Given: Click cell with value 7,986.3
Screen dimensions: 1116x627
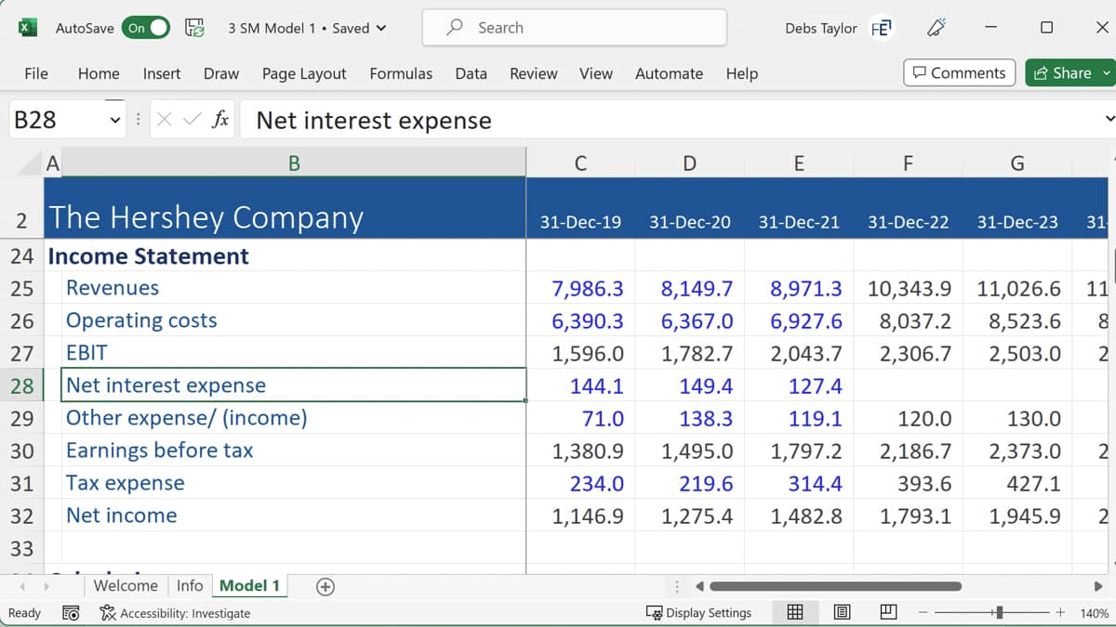Looking at the screenshot, I should [x=580, y=288].
